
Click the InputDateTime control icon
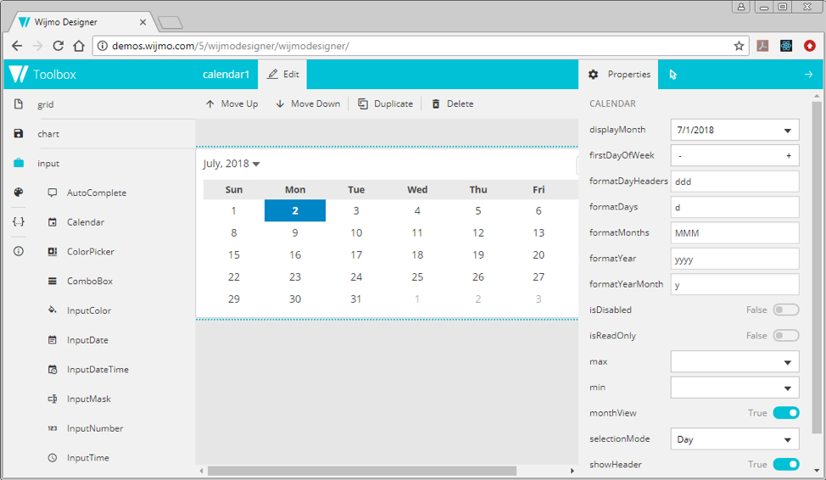[x=52, y=370]
